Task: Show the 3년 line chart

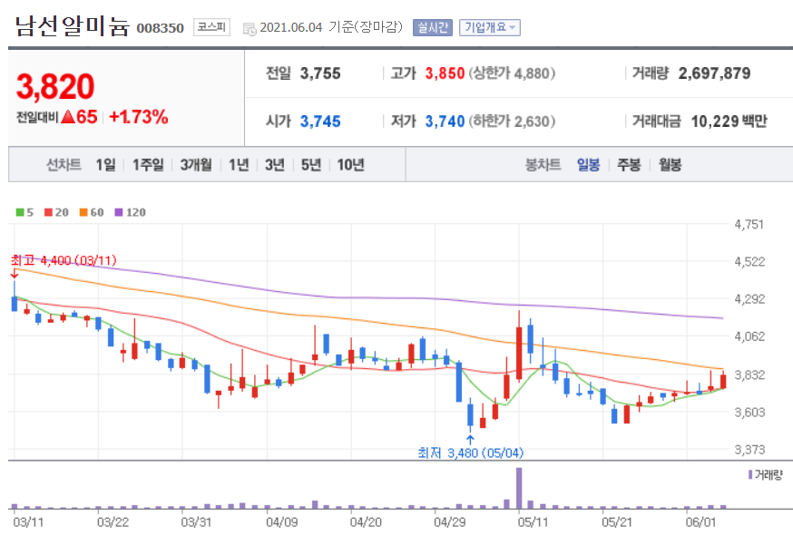Action: pos(275,165)
